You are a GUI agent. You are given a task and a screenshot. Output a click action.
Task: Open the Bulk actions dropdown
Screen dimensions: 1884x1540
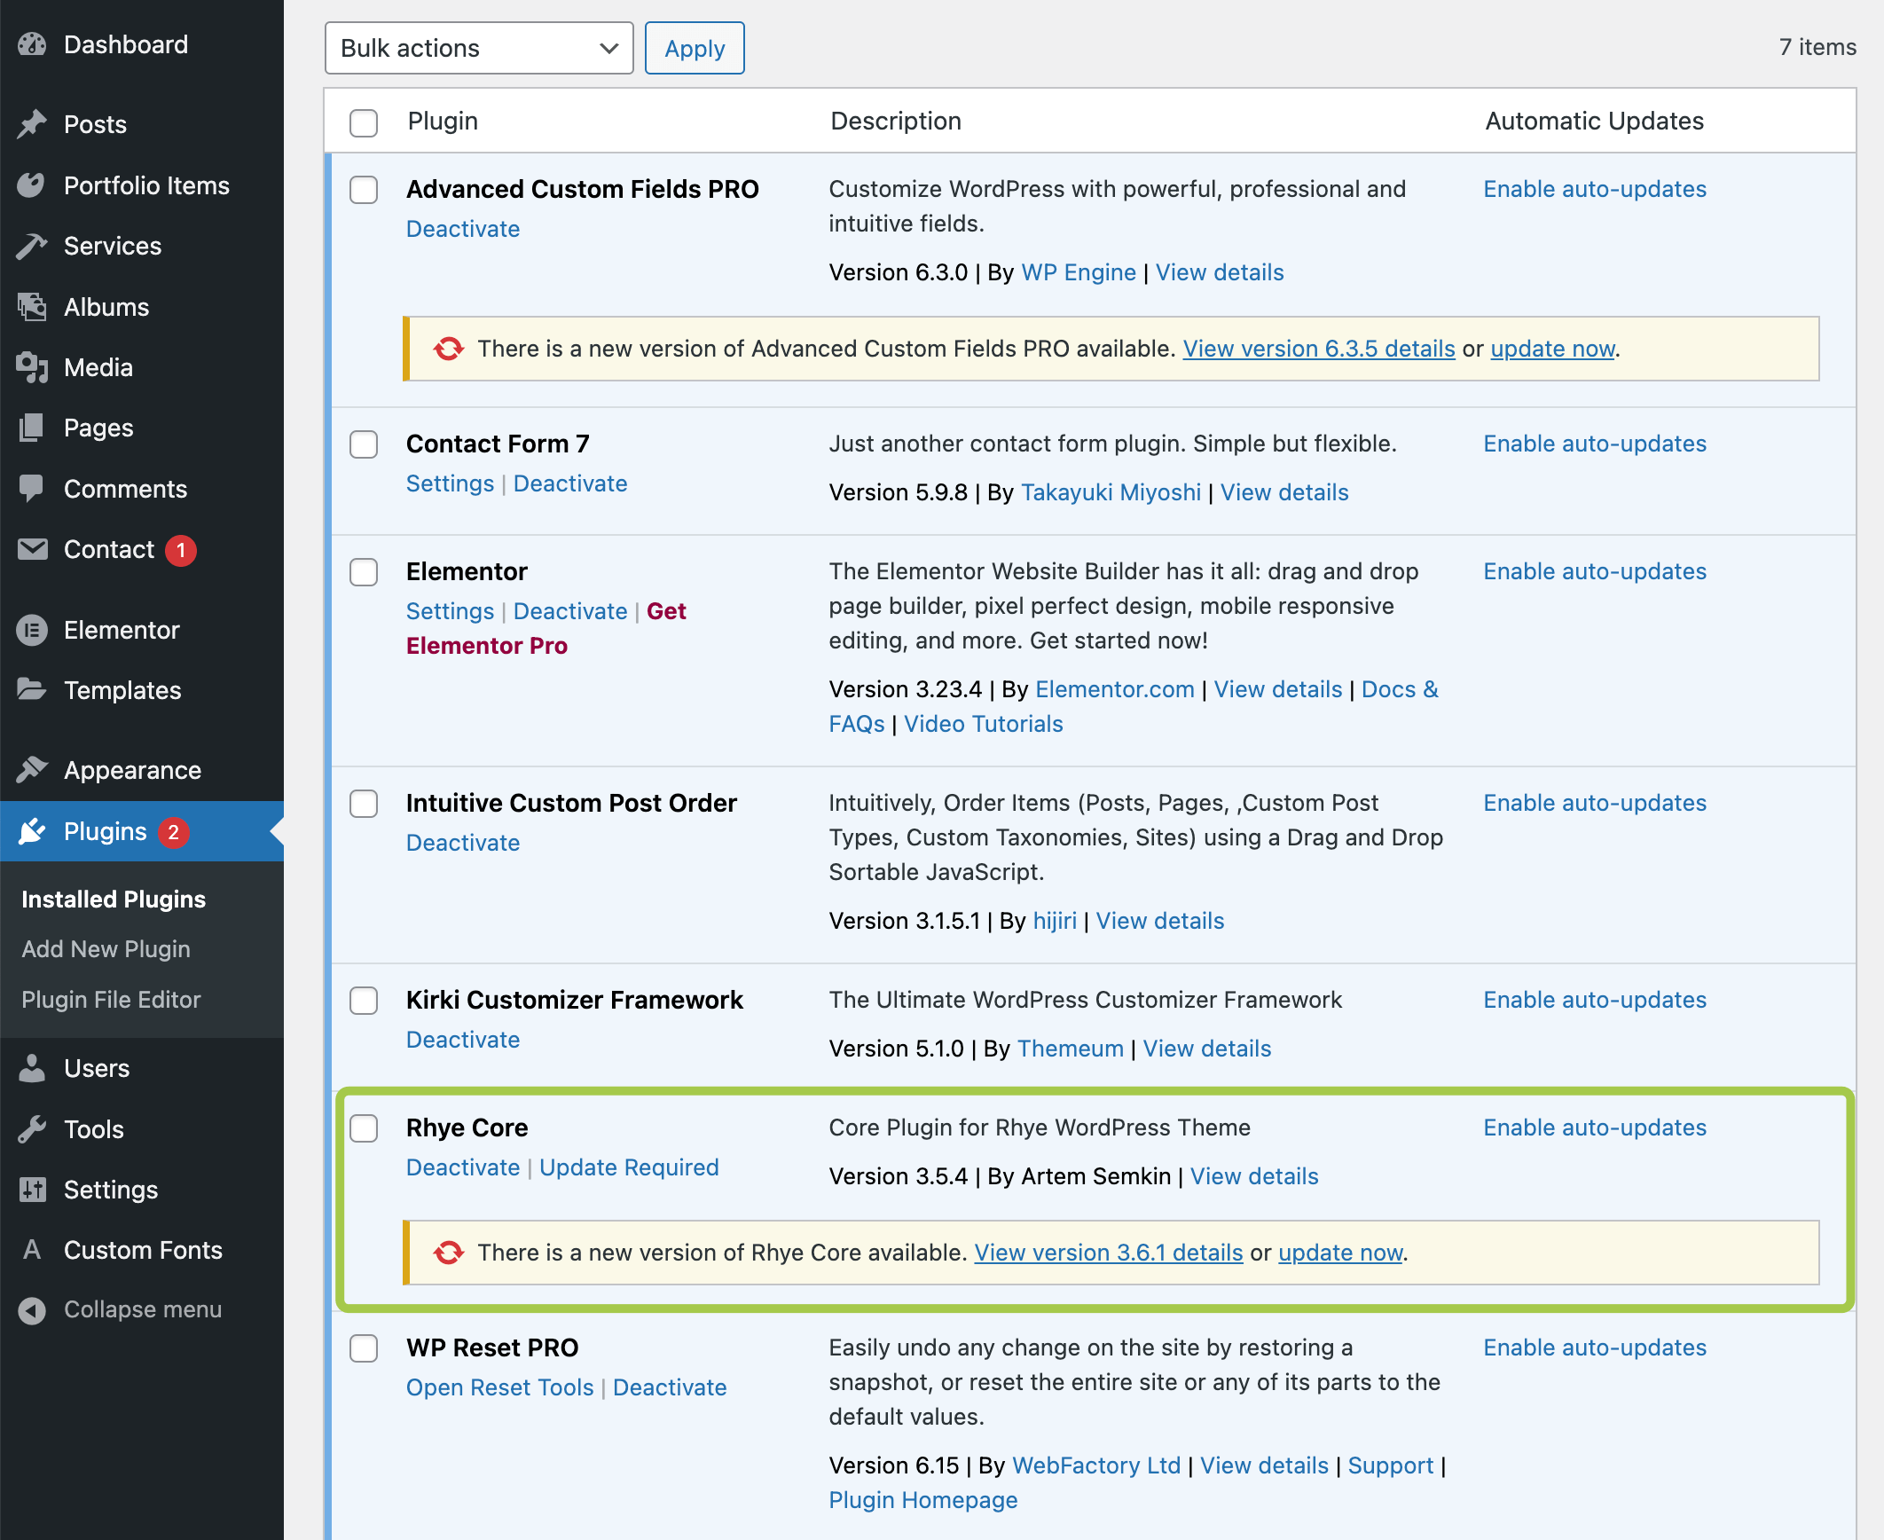pos(479,49)
